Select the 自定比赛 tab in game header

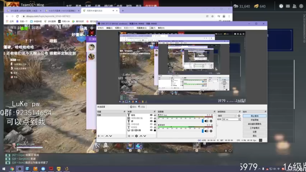[151, 6]
